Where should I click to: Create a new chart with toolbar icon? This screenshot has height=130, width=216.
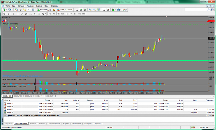(x=4, y=10)
